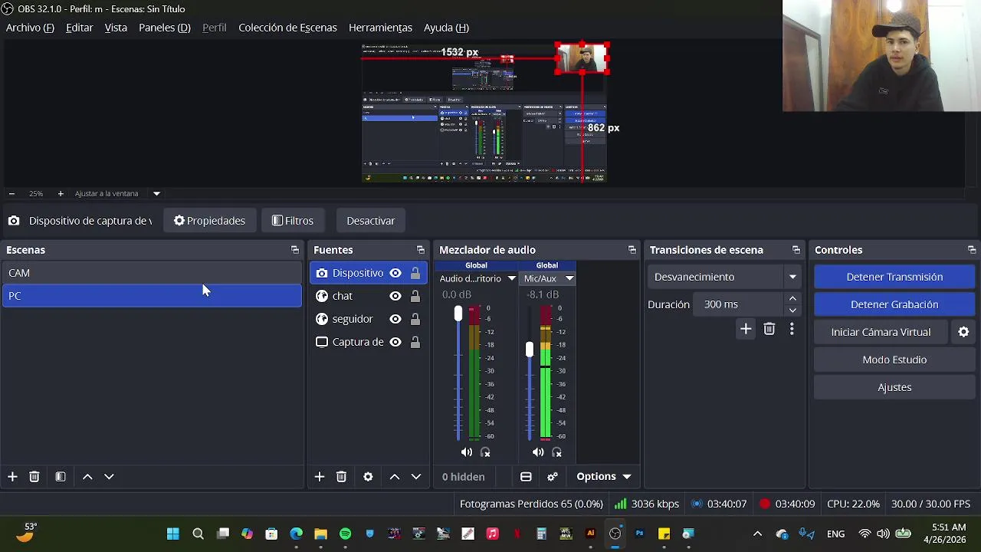Undock the Escenas panel icon

coord(294,250)
